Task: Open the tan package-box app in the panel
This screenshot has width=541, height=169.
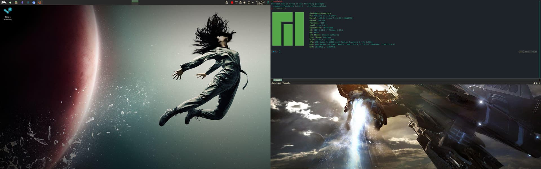Action: tap(16, 3)
